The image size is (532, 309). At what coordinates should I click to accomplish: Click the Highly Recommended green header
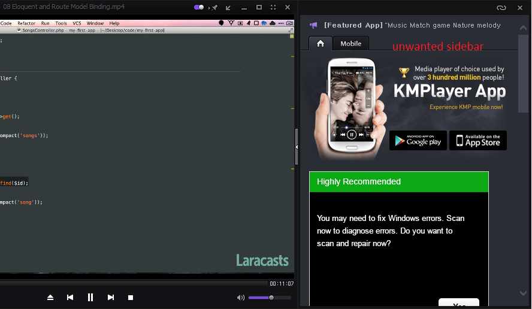point(399,182)
